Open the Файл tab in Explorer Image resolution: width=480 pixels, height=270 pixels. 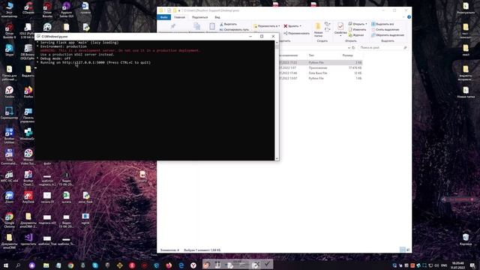[x=163, y=17]
